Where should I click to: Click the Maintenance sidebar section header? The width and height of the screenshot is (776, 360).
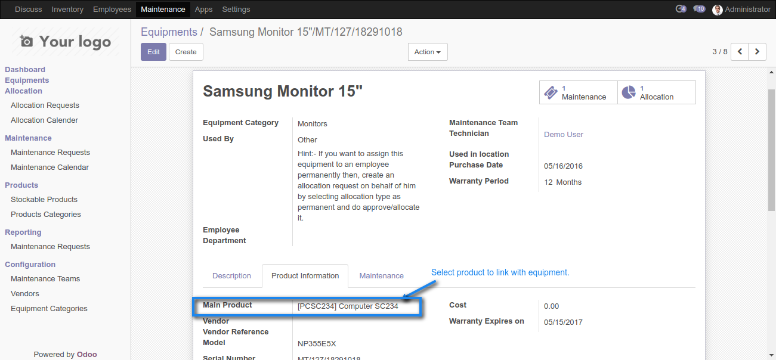[28, 138]
